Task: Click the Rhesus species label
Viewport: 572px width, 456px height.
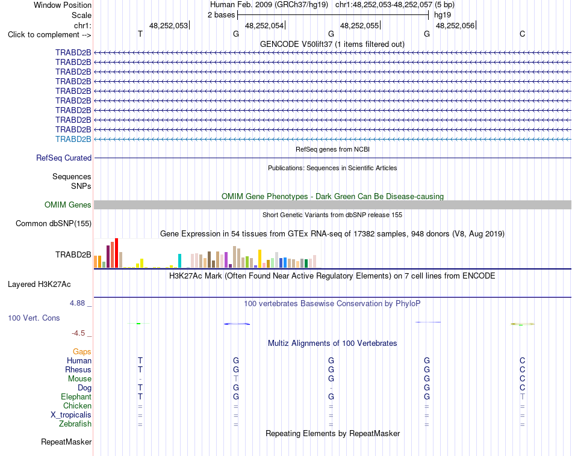Action: click(x=78, y=369)
